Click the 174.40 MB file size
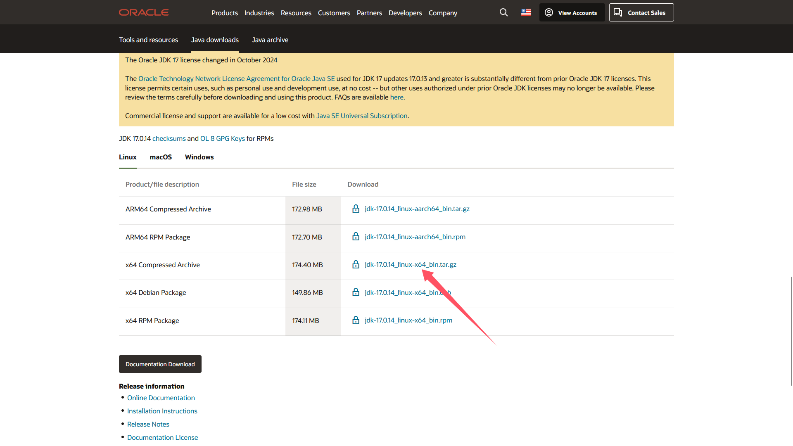Screen dimensions: 793x446 [x=307, y=265]
